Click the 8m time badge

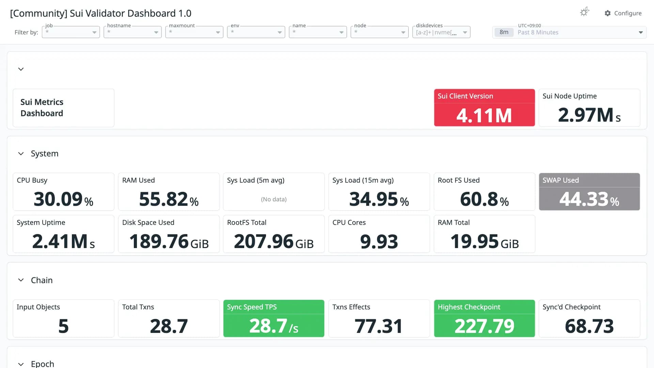(504, 32)
